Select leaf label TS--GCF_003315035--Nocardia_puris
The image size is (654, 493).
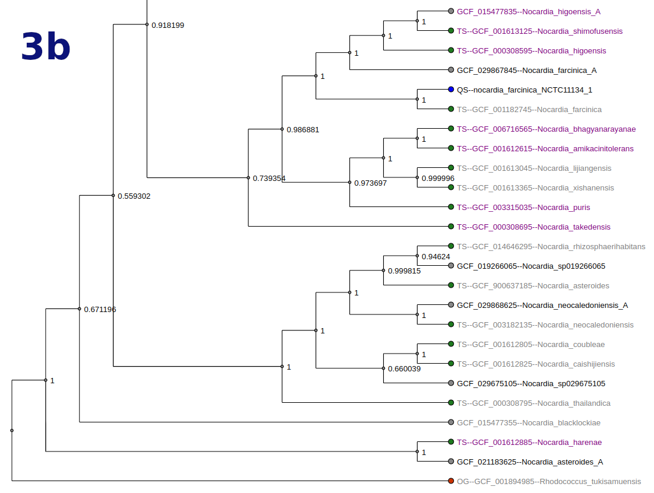[x=523, y=208]
